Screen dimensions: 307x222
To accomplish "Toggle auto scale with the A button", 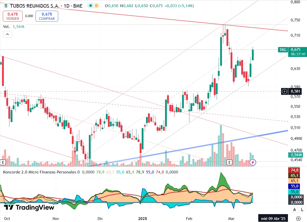I will (x=295, y=210).
